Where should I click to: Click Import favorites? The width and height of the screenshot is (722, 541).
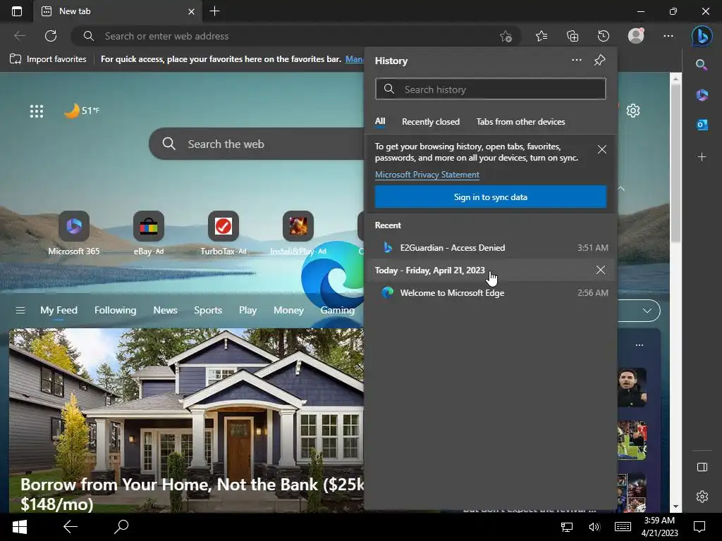49,59
